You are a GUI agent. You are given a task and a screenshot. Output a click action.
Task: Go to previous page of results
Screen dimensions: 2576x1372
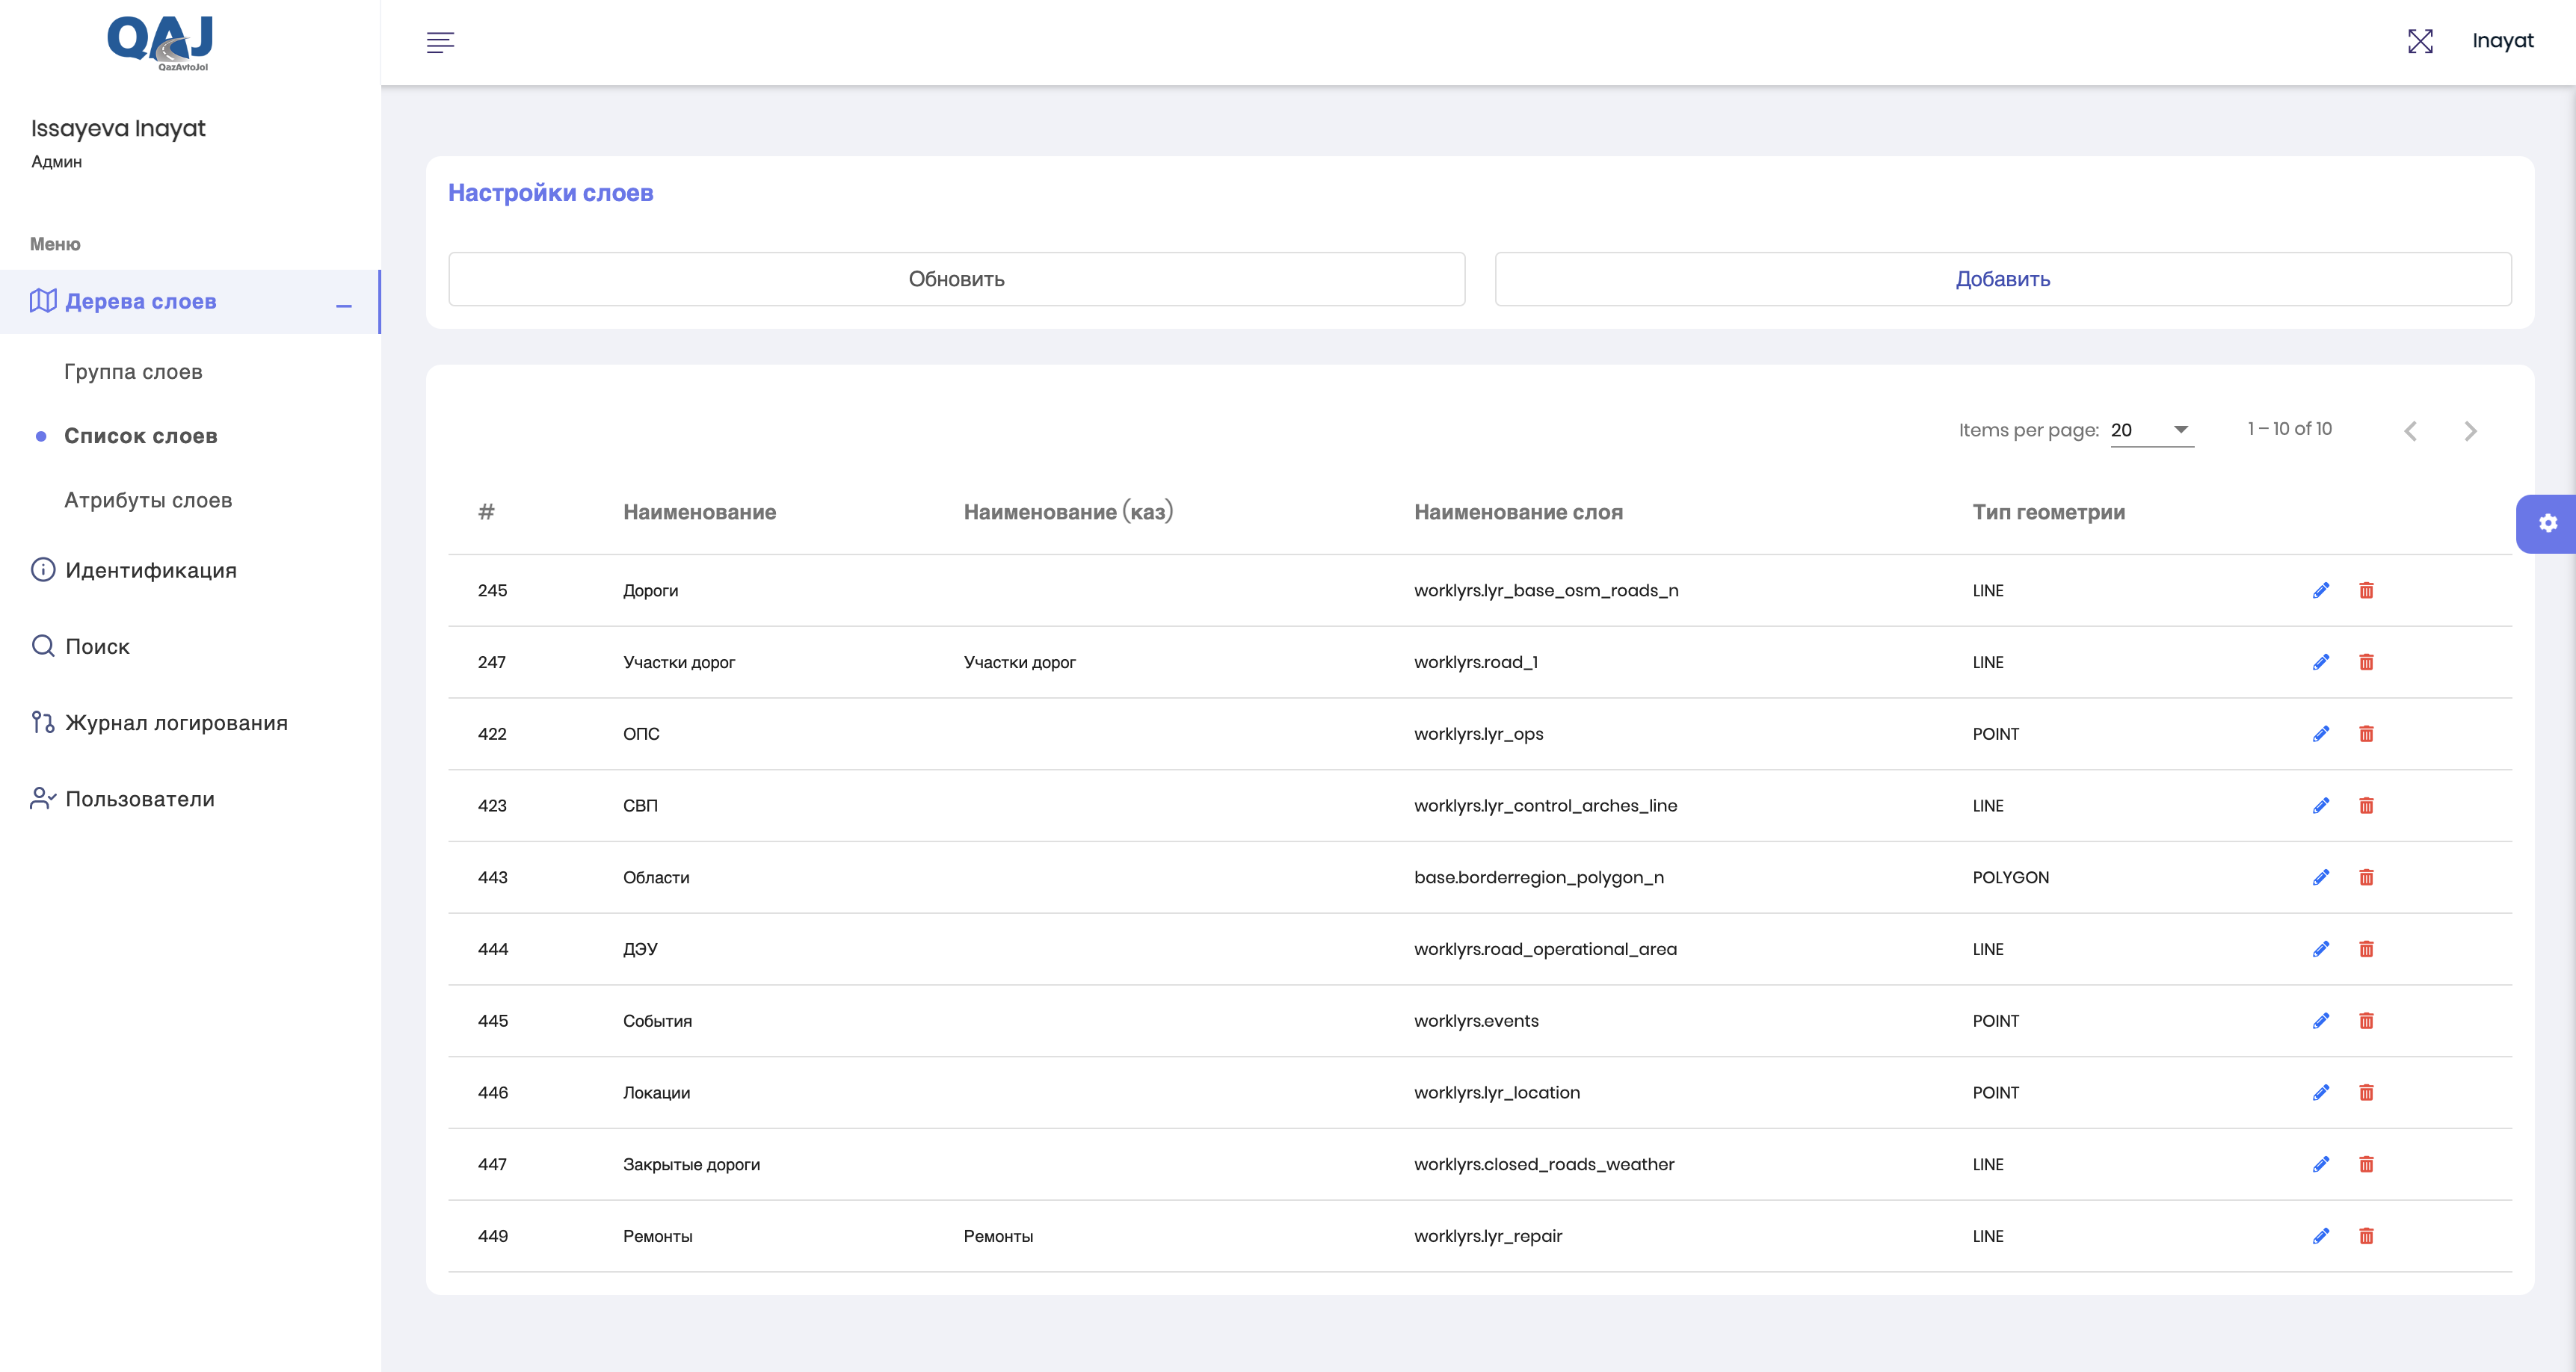(2410, 431)
